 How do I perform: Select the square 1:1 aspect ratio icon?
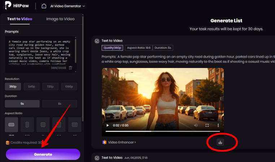[x=43, y=125]
